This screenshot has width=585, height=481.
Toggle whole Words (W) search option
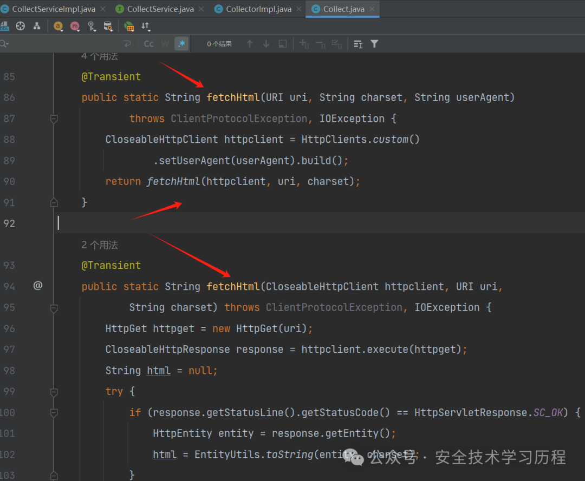click(165, 44)
